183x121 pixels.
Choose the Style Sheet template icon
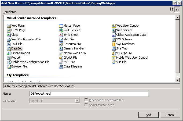click(x=61, y=35)
